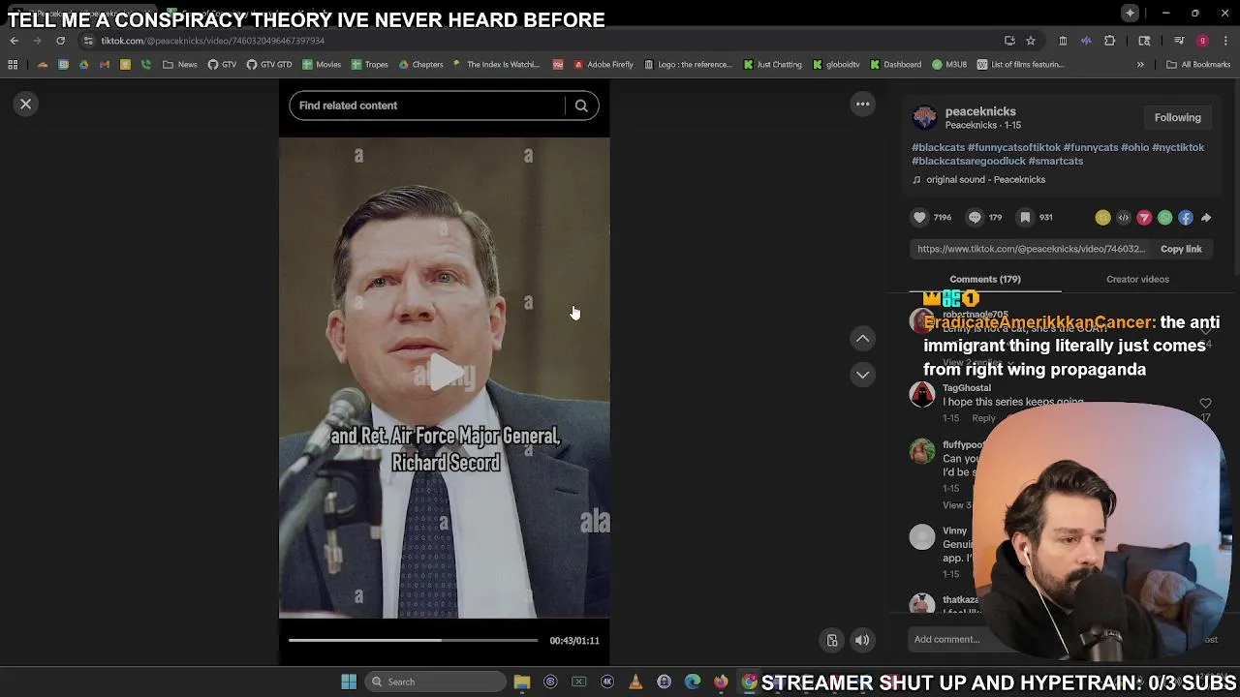Open Microsoft Edge from the taskbar
Viewport: 1240px width, 697px height.
(693, 682)
